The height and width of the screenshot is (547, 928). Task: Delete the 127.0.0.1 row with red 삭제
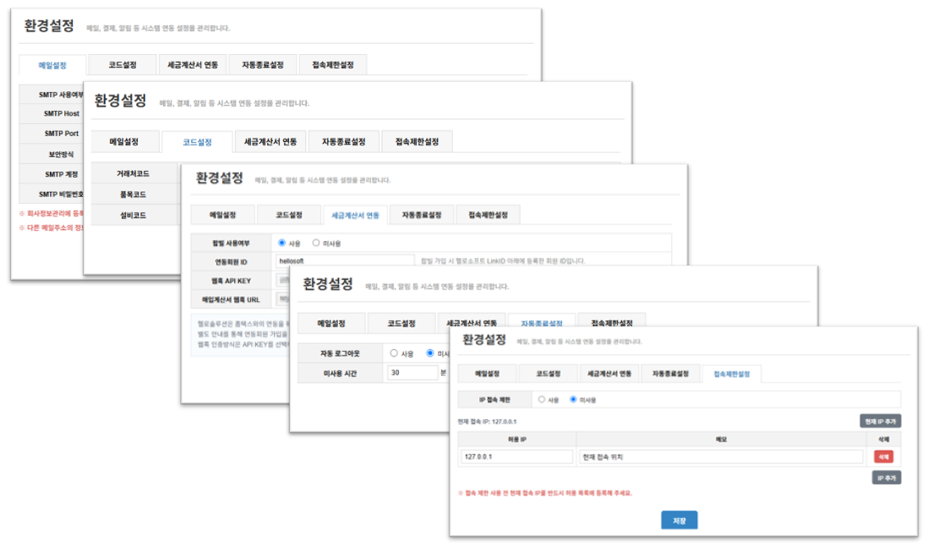click(883, 457)
